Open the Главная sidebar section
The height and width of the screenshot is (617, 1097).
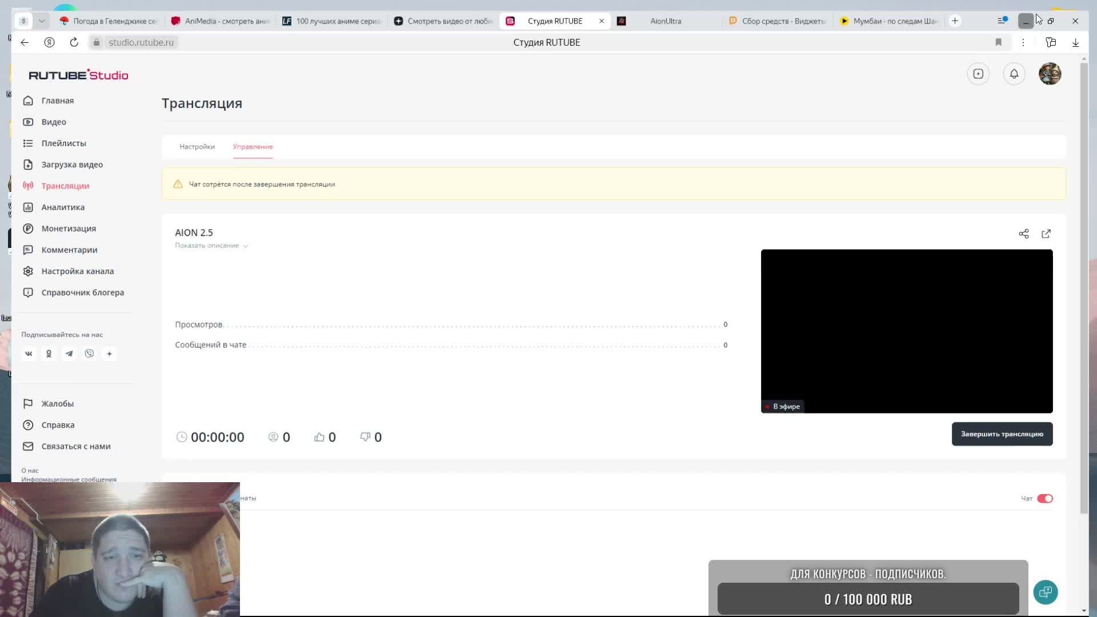(x=57, y=101)
